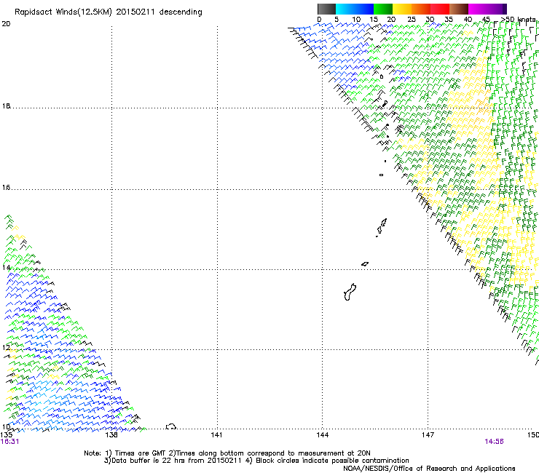
Task: Click the orange 25-30 knots color band
Action: pos(421,9)
